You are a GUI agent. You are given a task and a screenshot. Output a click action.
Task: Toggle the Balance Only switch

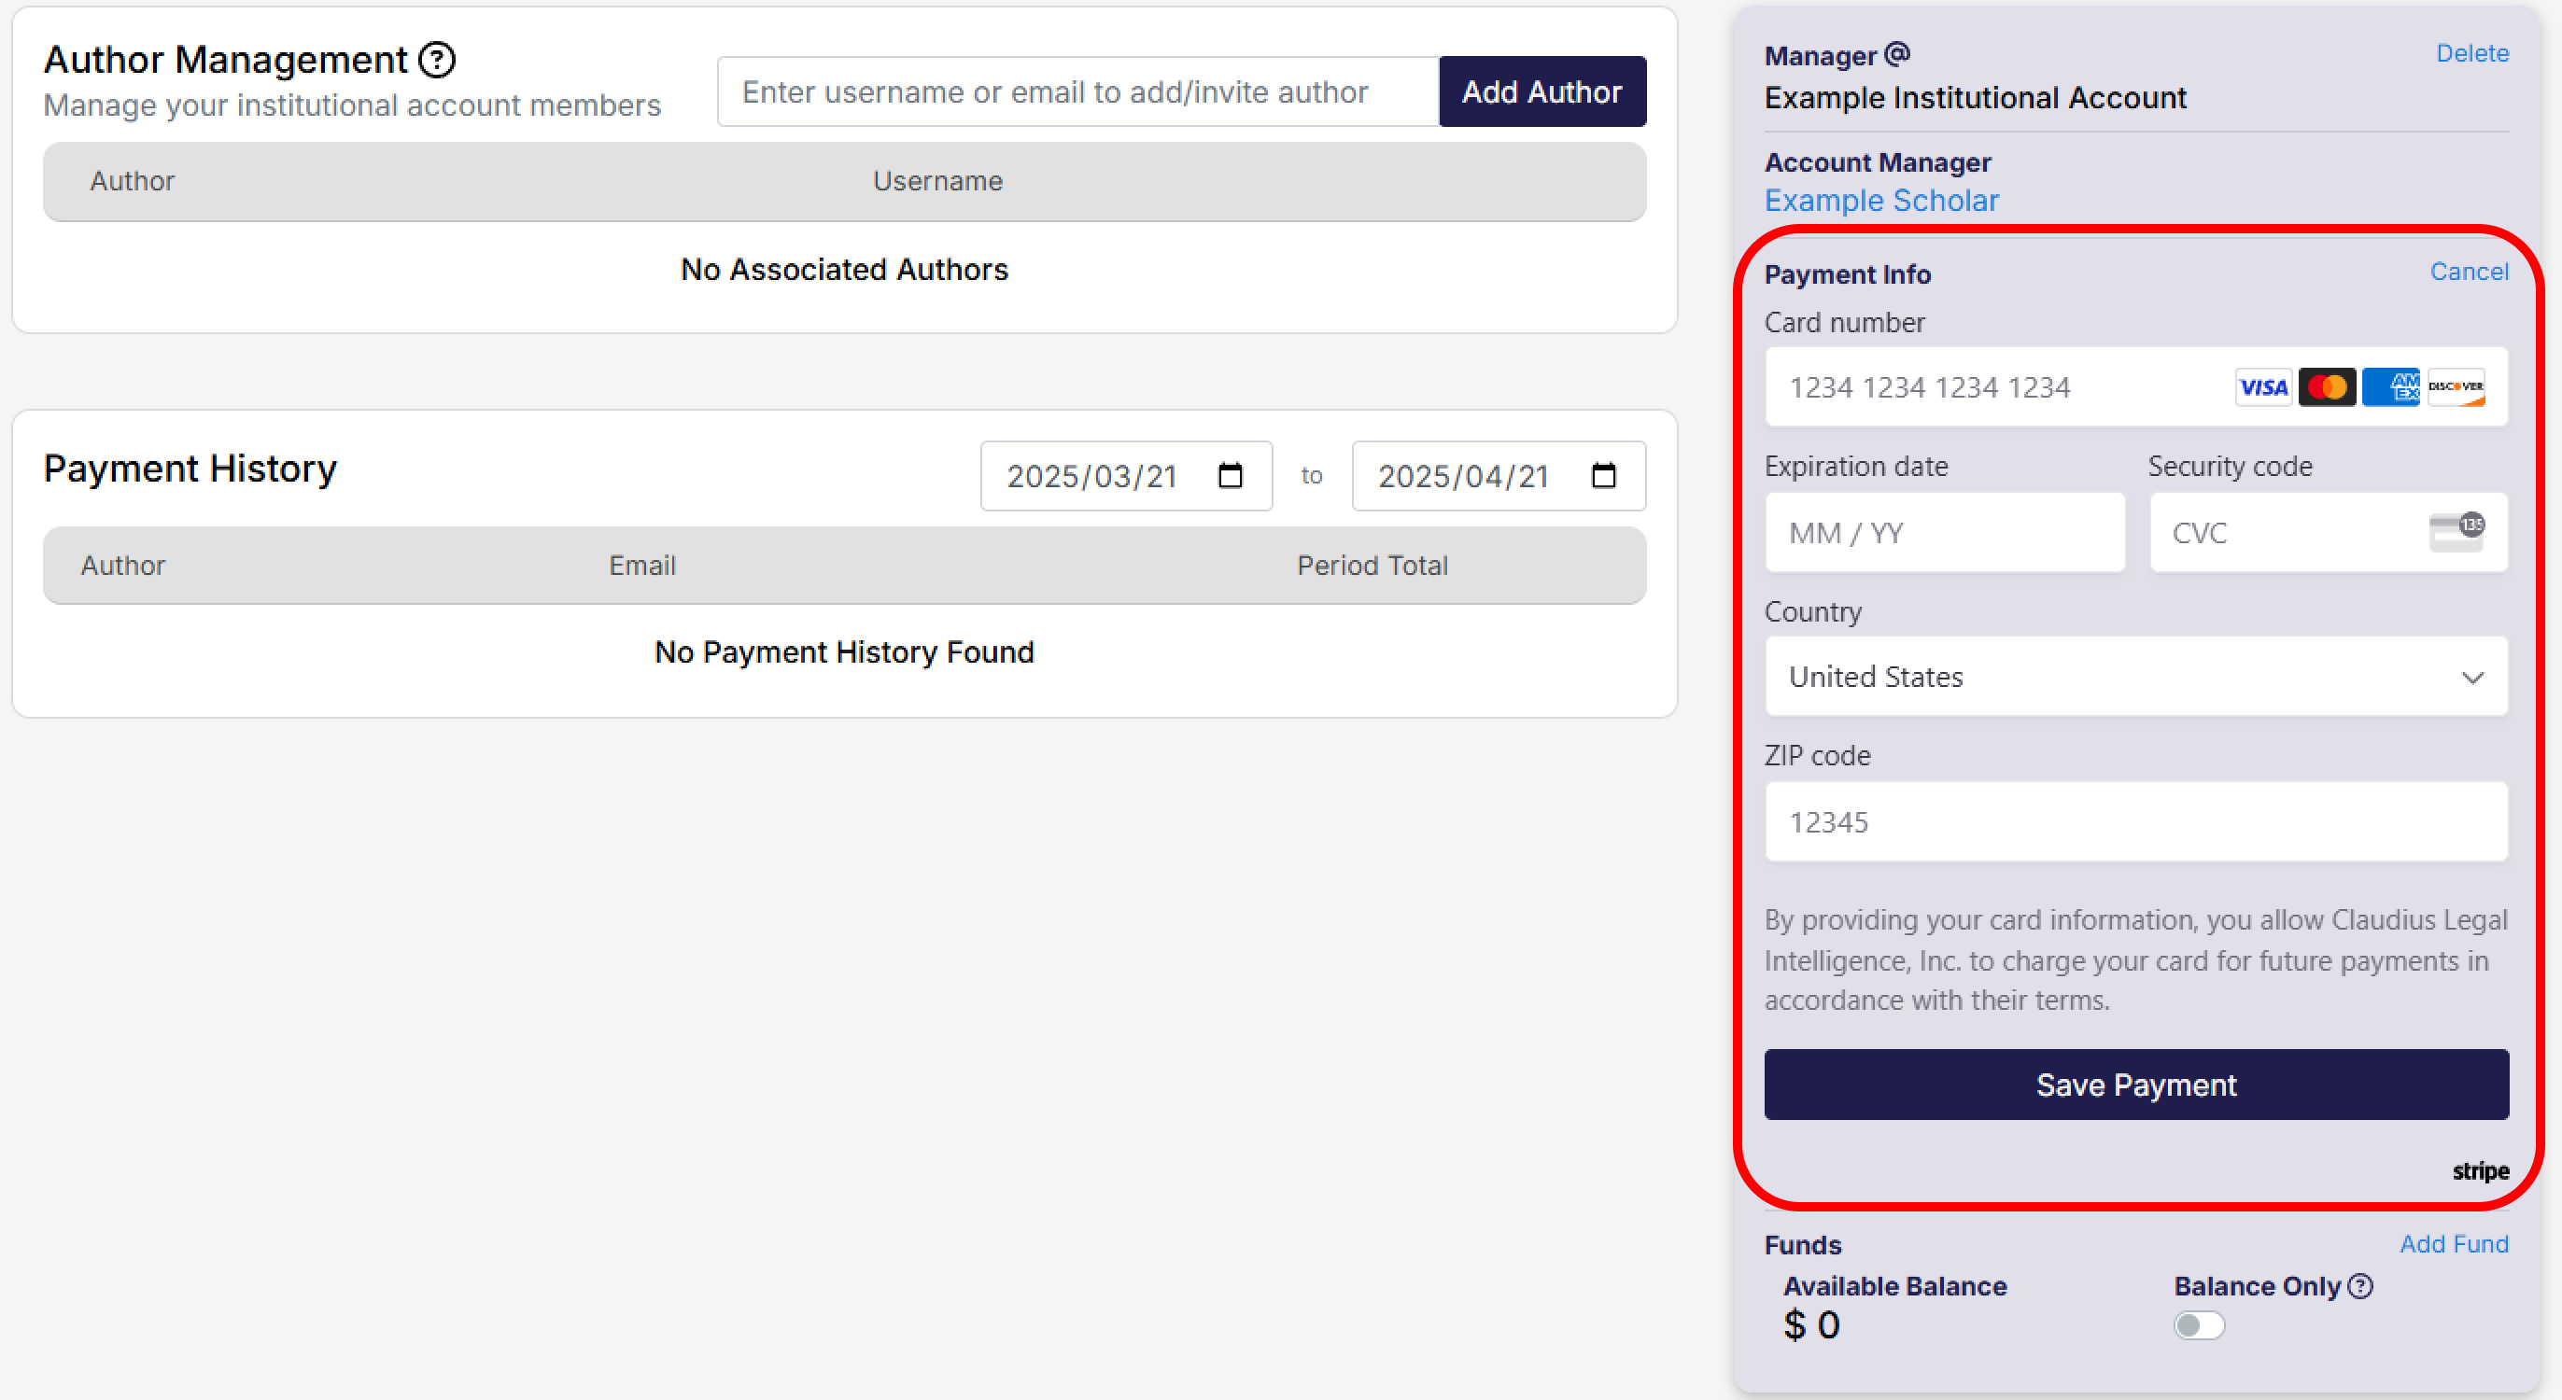pos(2198,1325)
